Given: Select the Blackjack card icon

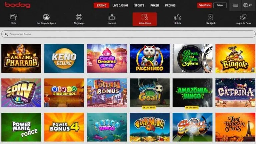Looking at the screenshot, I should [210, 17].
